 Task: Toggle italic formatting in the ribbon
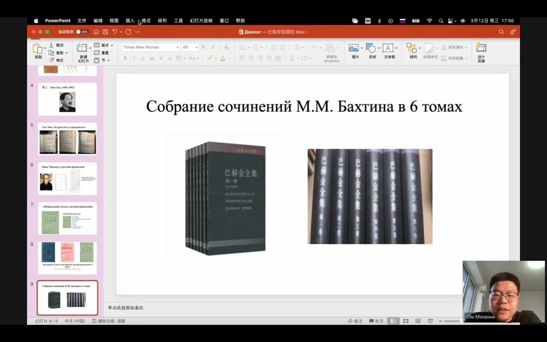click(x=133, y=57)
